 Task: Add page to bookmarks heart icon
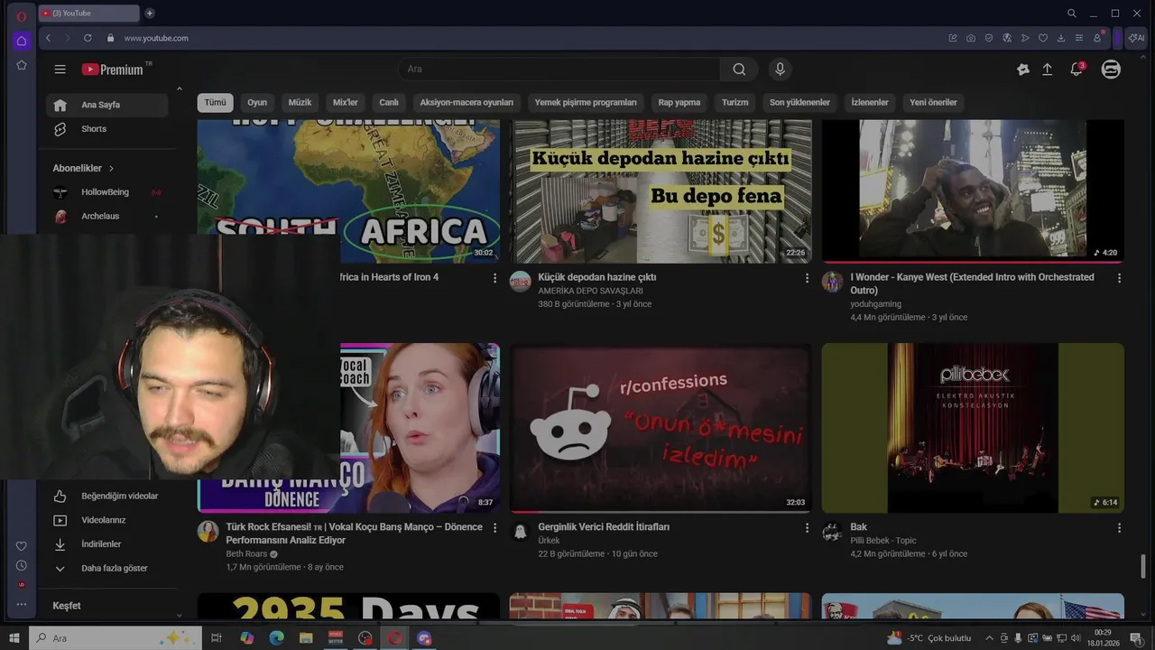(x=1043, y=38)
